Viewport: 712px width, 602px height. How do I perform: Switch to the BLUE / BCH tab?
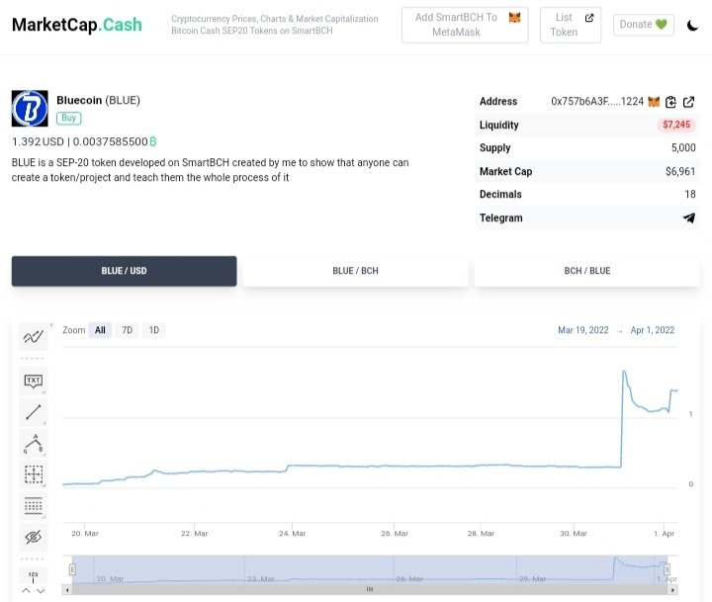[x=355, y=271]
